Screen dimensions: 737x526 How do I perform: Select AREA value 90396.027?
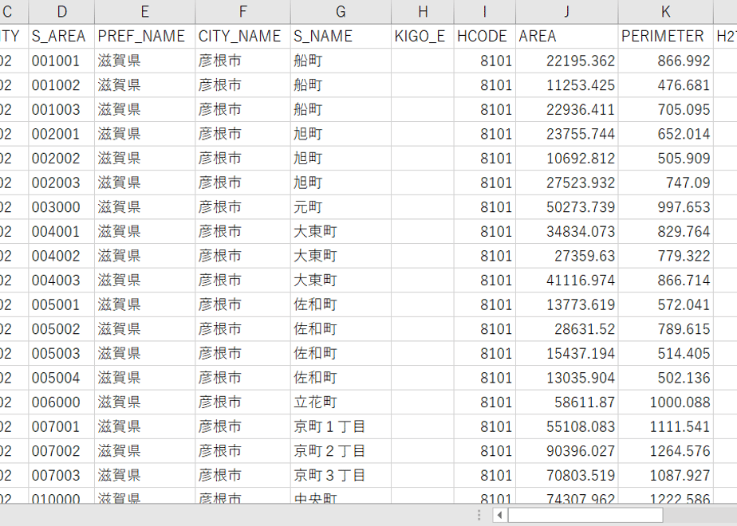[567, 451]
